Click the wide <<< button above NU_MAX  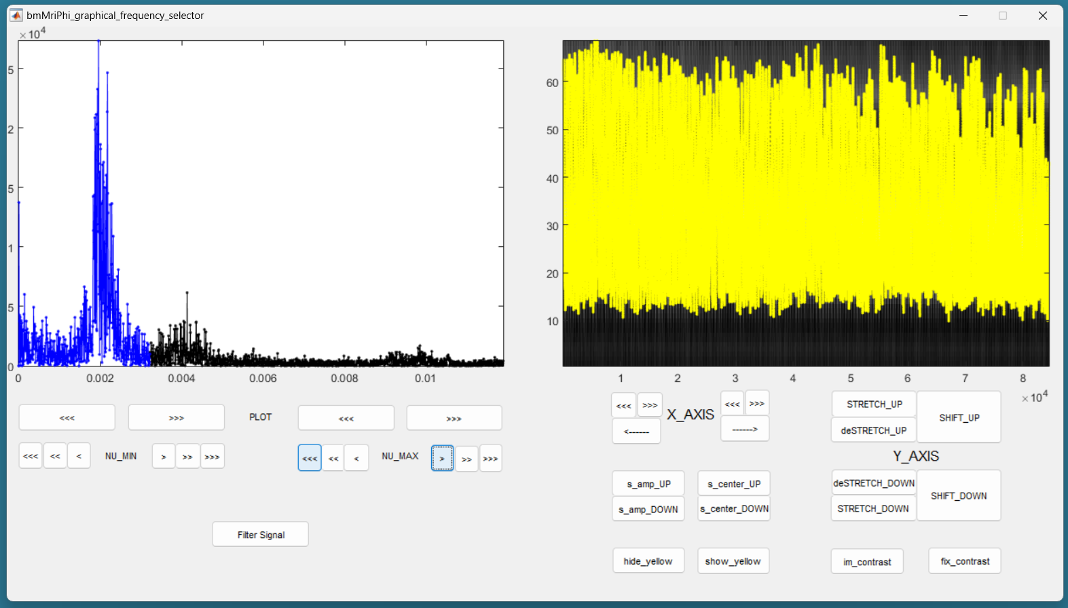pyautogui.click(x=346, y=418)
